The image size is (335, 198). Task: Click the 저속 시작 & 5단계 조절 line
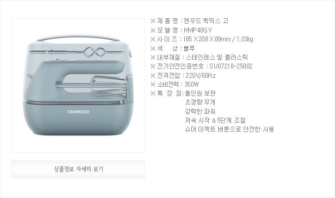(x=215, y=120)
